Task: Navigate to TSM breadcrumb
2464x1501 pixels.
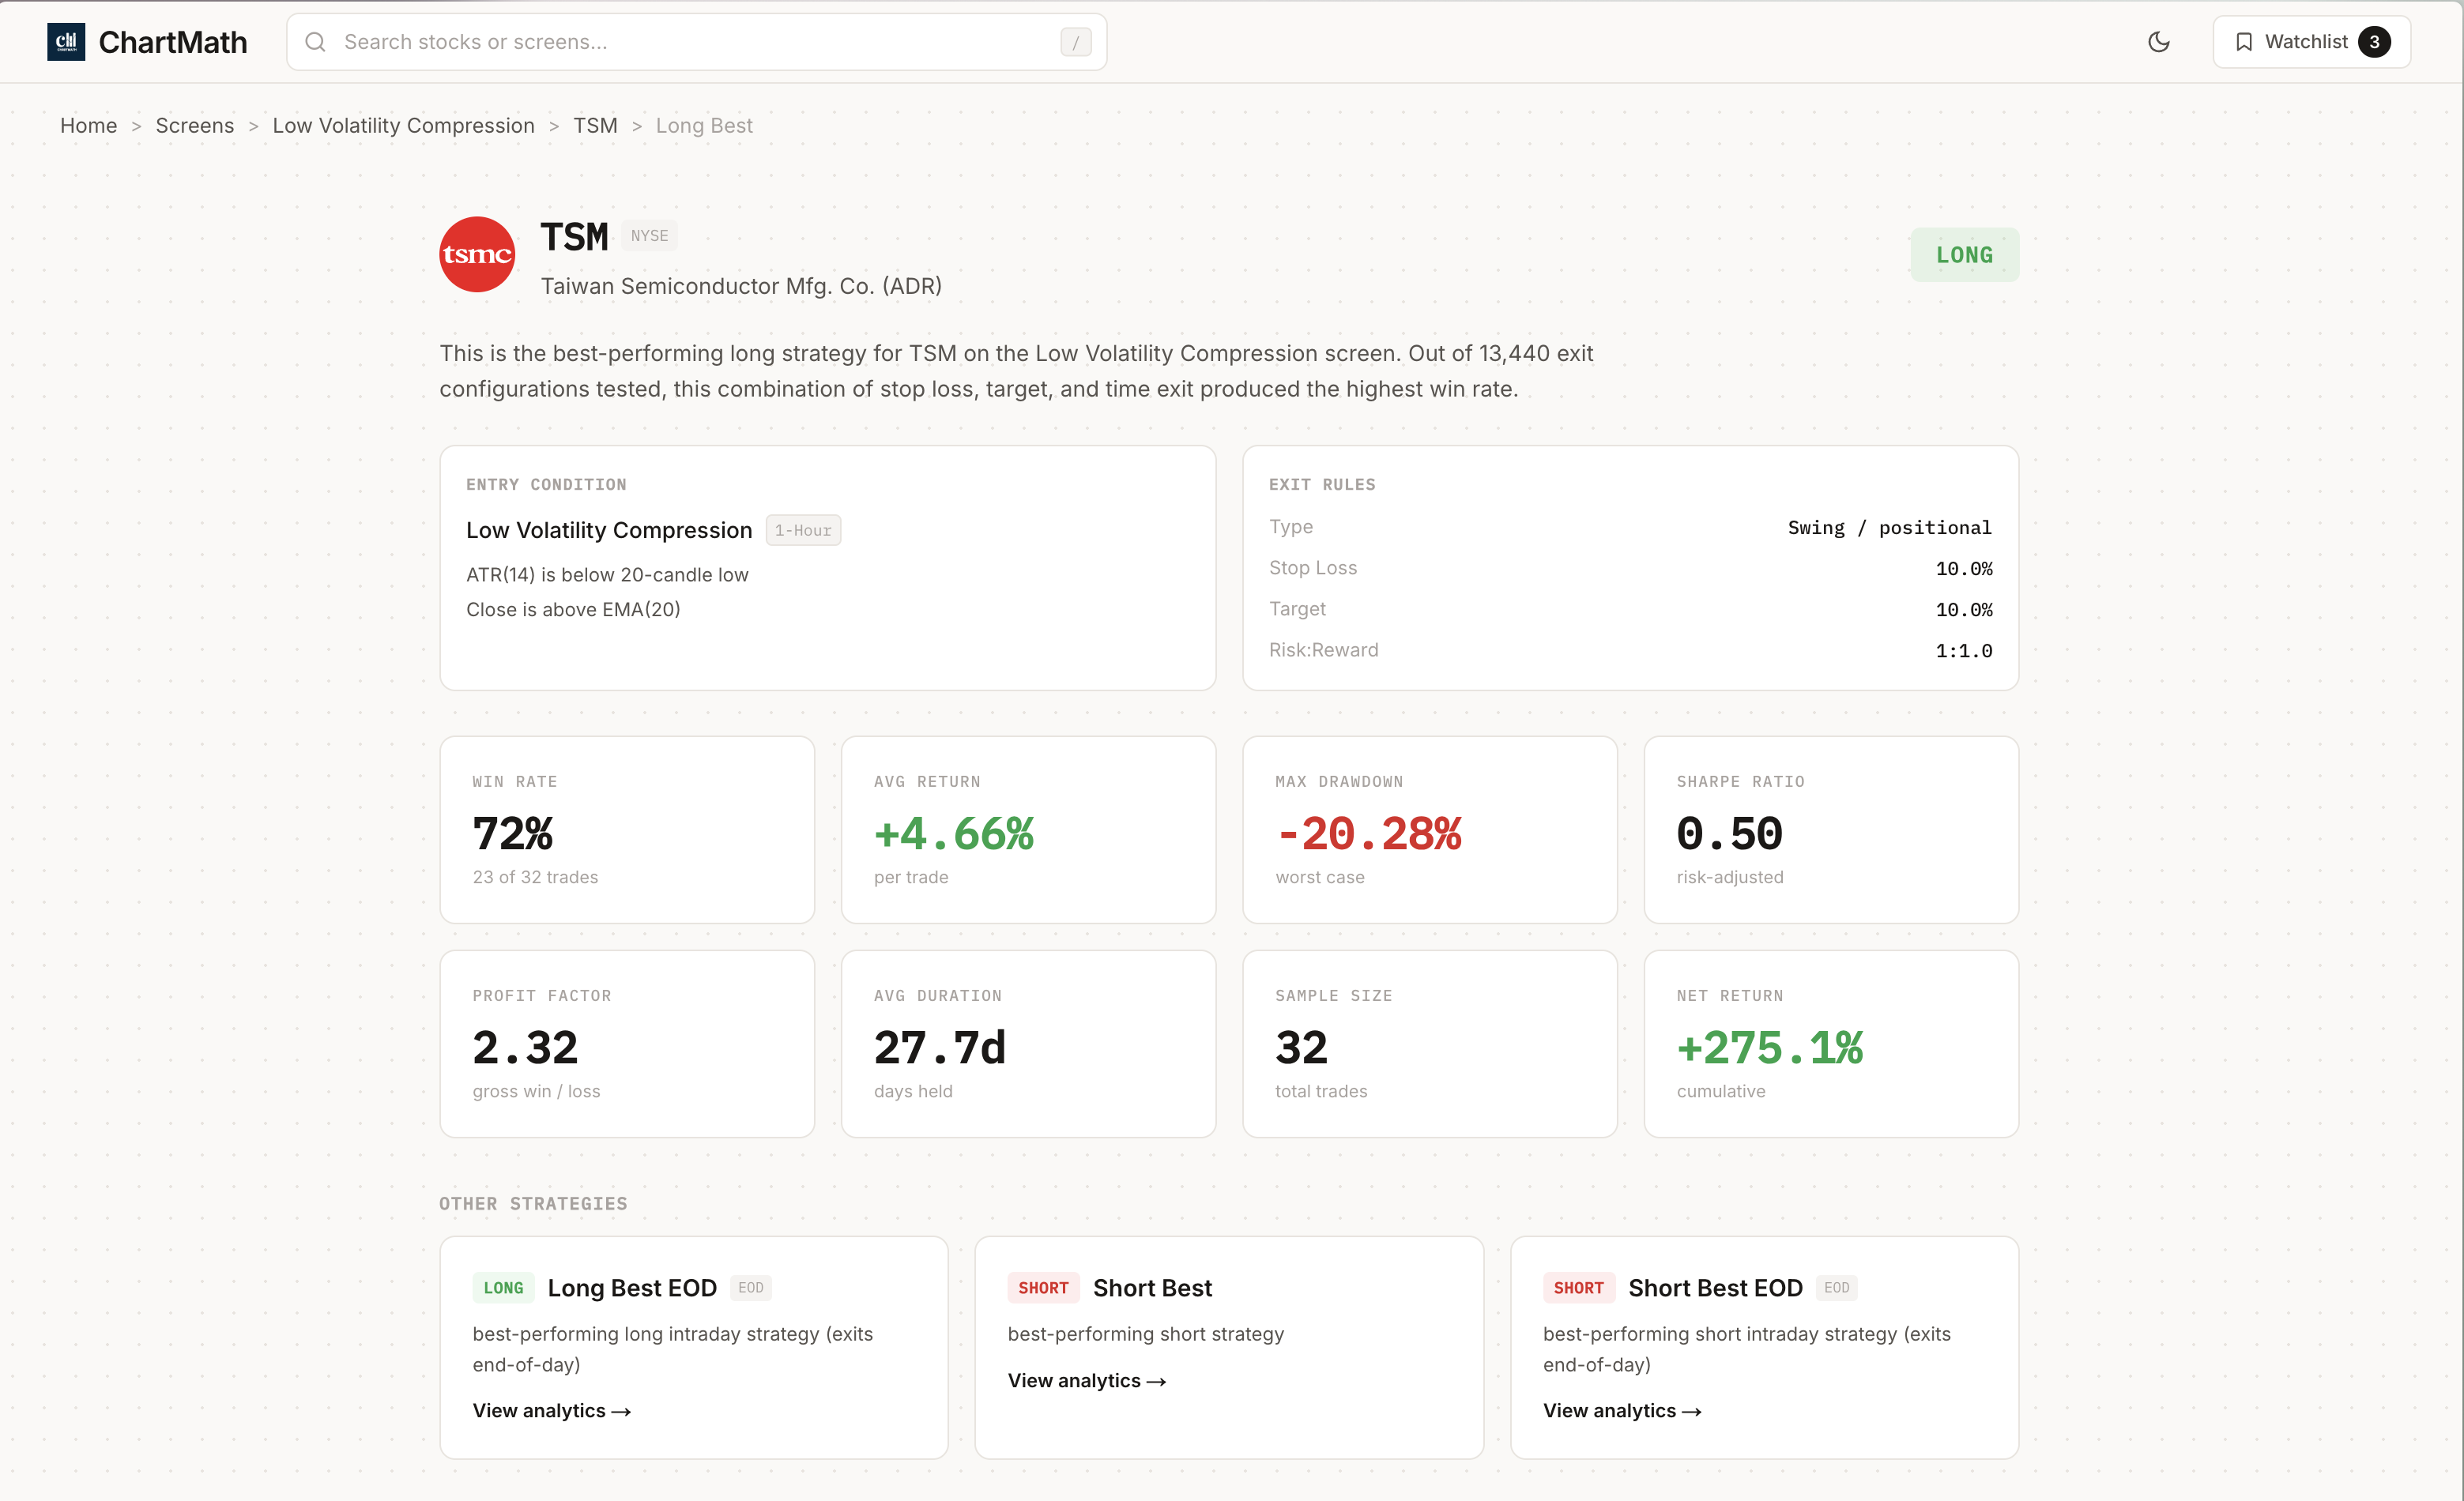Action: point(595,126)
